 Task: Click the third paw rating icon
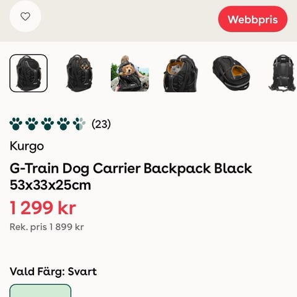(x=48, y=124)
